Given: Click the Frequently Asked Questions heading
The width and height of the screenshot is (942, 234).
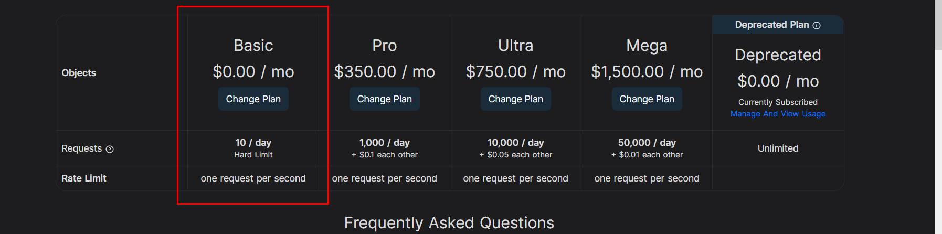Looking at the screenshot, I should tap(449, 223).
